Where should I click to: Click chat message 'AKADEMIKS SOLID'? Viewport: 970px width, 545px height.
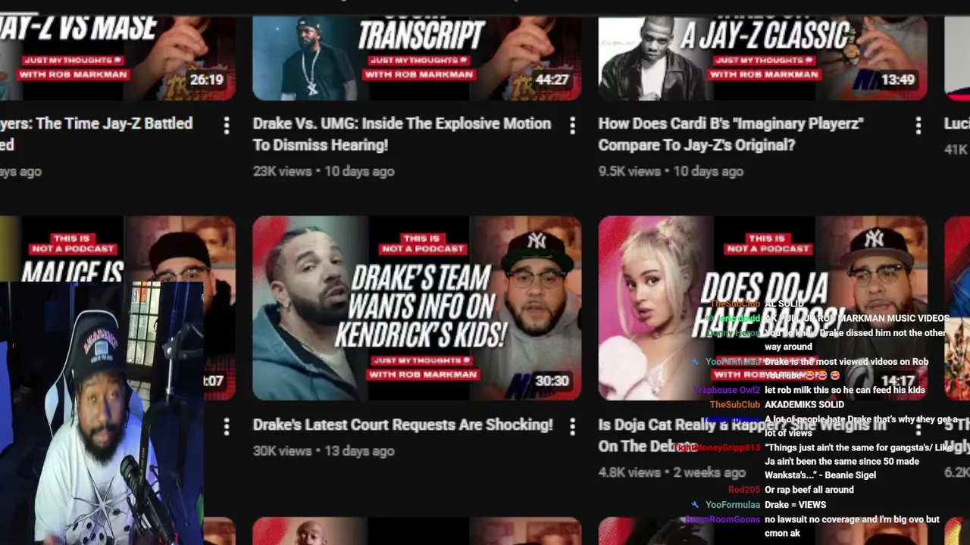point(804,404)
